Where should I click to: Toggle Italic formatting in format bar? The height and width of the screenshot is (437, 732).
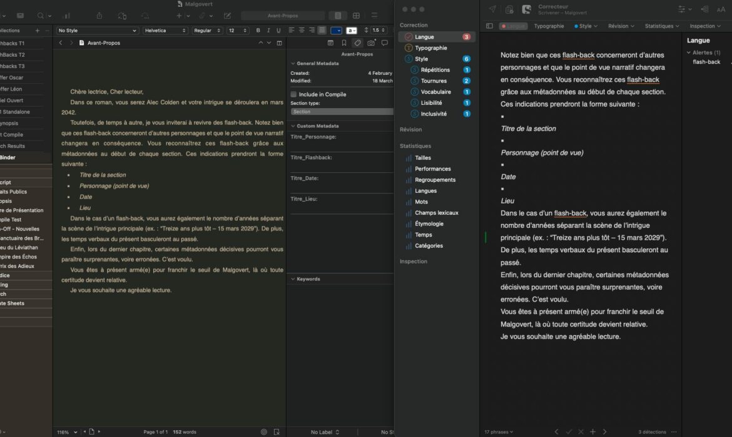pos(268,30)
